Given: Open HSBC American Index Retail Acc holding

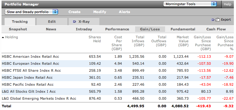Looking at the screenshot, I should 30,57.
